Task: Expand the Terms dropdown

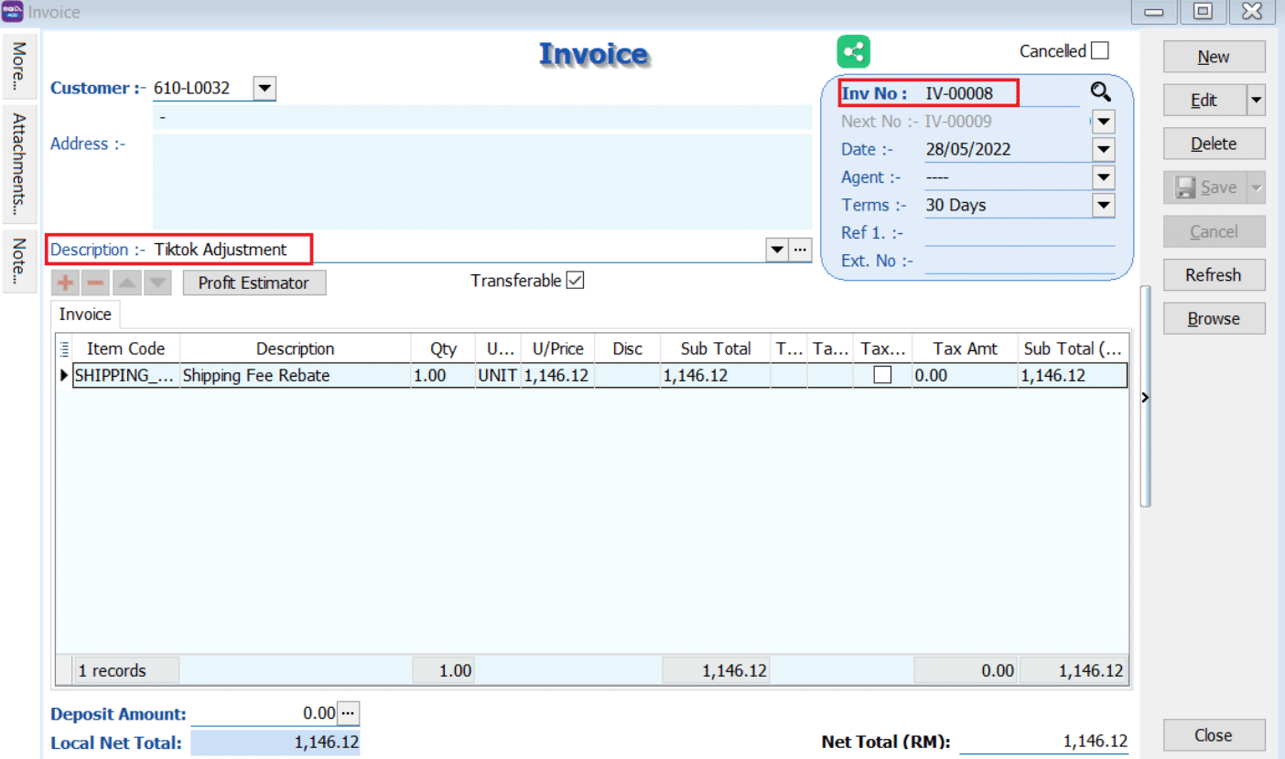Action: click(x=1104, y=206)
